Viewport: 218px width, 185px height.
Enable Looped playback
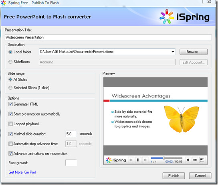coord(10,124)
